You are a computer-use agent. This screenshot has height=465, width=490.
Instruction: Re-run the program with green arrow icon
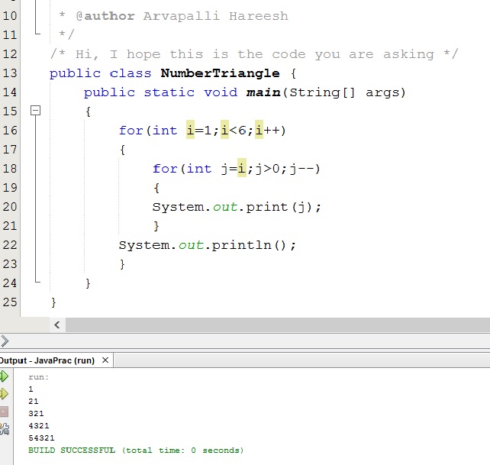pyautogui.click(x=5, y=376)
